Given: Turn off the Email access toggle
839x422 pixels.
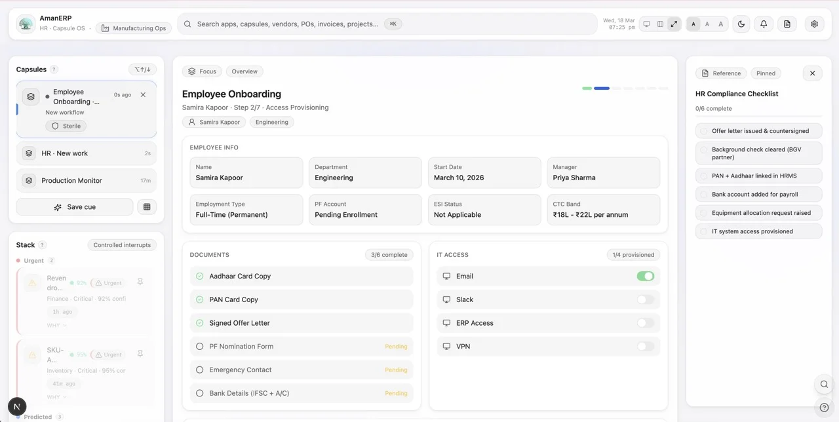Looking at the screenshot, I should pyautogui.click(x=646, y=277).
